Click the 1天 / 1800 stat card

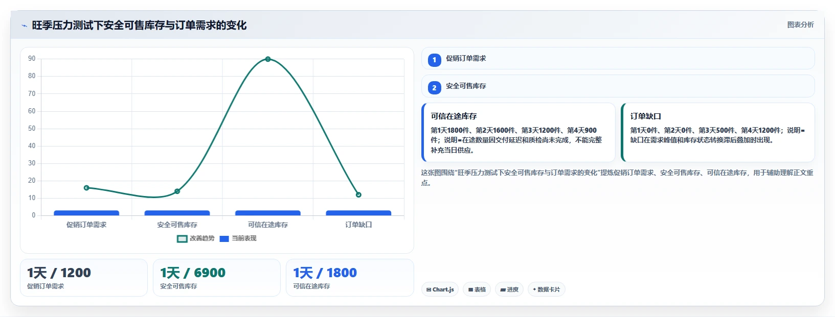[x=350, y=278]
